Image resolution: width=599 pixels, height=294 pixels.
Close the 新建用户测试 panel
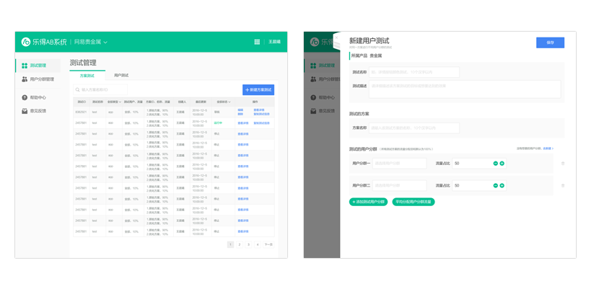coord(336,36)
